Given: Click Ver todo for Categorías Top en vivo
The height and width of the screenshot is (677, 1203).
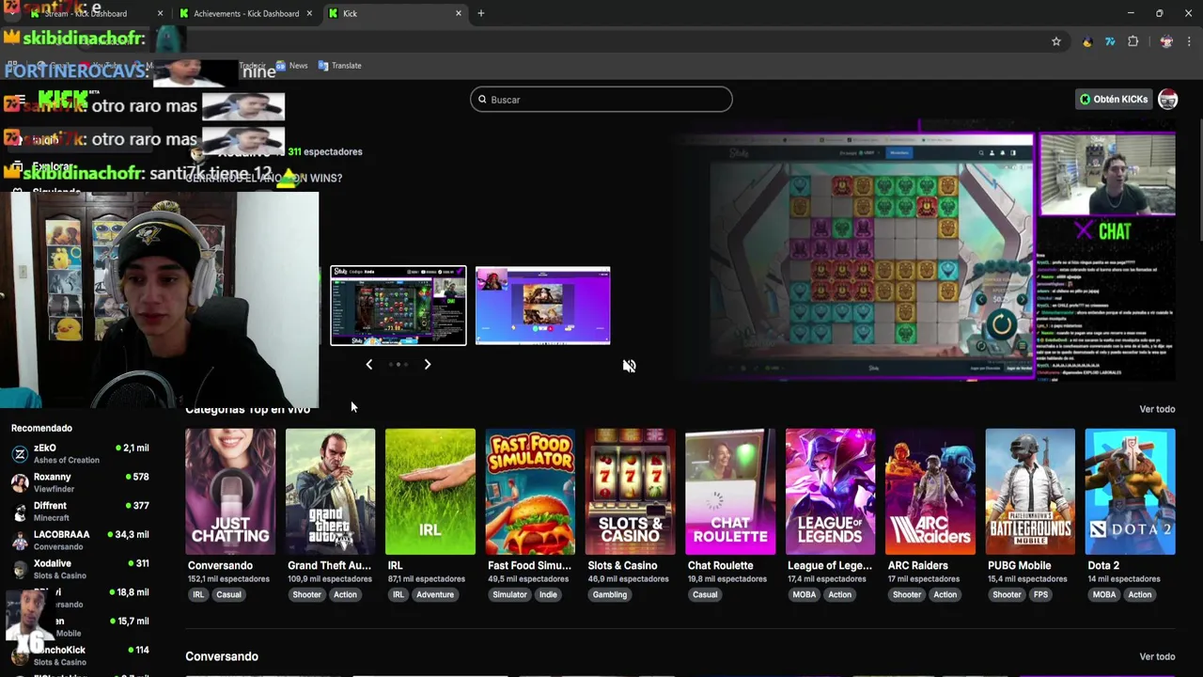Looking at the screenshot, I should coord(1157,409).
